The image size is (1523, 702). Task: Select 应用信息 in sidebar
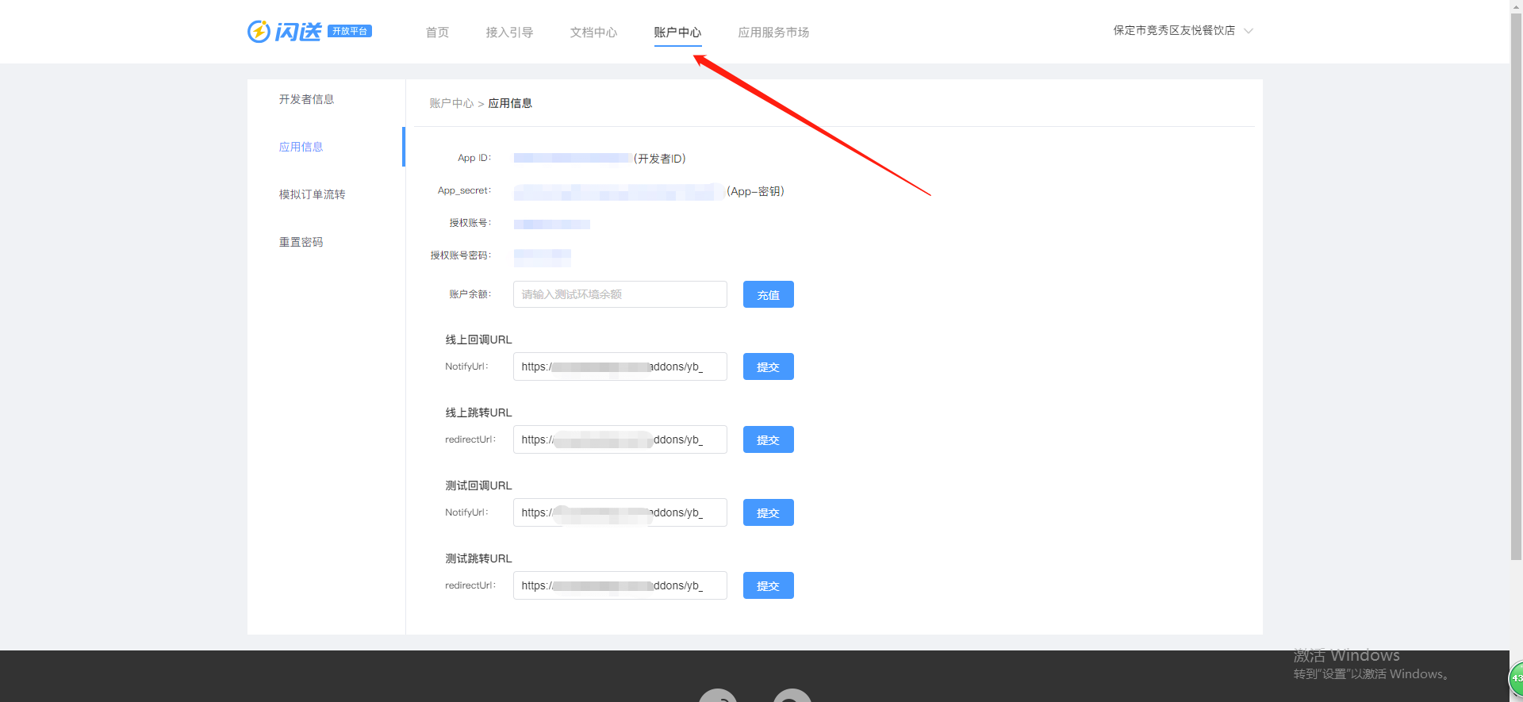point(301,147)
